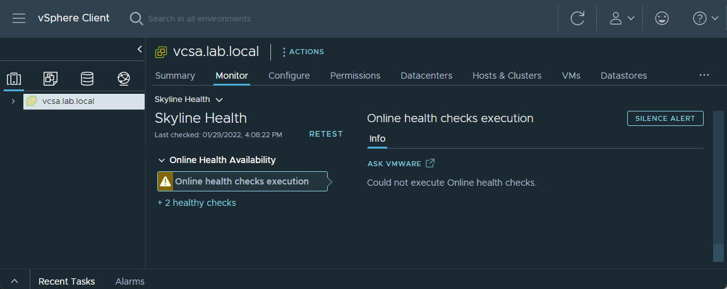Show more tabs via the ellipsis
727x289 pixels.
pyautogui.click(x=704, y=75)
